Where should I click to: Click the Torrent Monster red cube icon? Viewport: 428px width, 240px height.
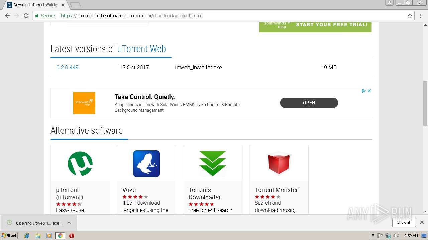[x=279, y=164]
